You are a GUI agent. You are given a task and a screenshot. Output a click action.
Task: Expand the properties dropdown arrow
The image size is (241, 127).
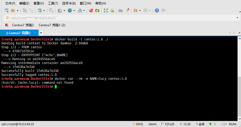(44, 10)
